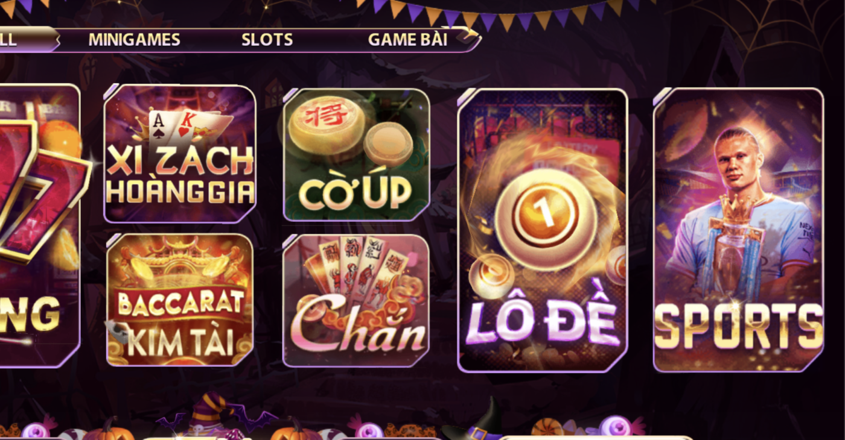Viewport: 845px width, 440px height.
Task: Open the Xì Zách Hoàng Gia game
Action: click(180, 154)
